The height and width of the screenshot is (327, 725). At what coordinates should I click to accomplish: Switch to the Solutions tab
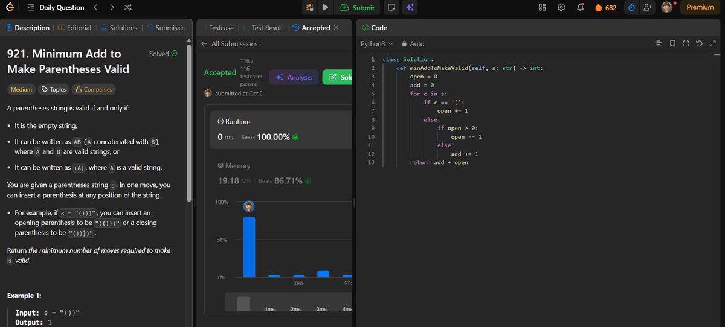(x=118, y=28)
